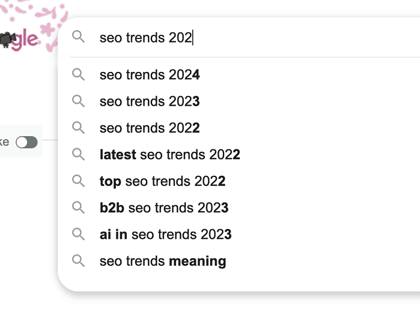This screenshot has width=420, height=315.
Task: Click magnifier icon beside 'seo trends meaning'
Action: click(x=78, y=261)
